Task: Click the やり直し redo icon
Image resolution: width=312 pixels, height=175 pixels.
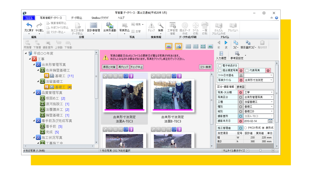Action: [40, 25]
